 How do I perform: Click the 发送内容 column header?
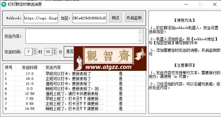click(x=53, y=67)
